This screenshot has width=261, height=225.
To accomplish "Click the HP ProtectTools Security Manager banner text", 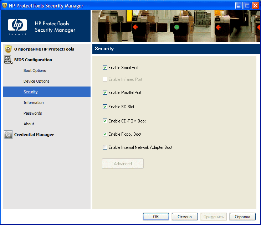I will click(x=55, y=27).
